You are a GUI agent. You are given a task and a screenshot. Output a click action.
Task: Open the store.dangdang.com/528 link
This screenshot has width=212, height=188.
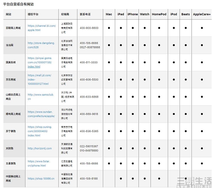tap(41, 45)
